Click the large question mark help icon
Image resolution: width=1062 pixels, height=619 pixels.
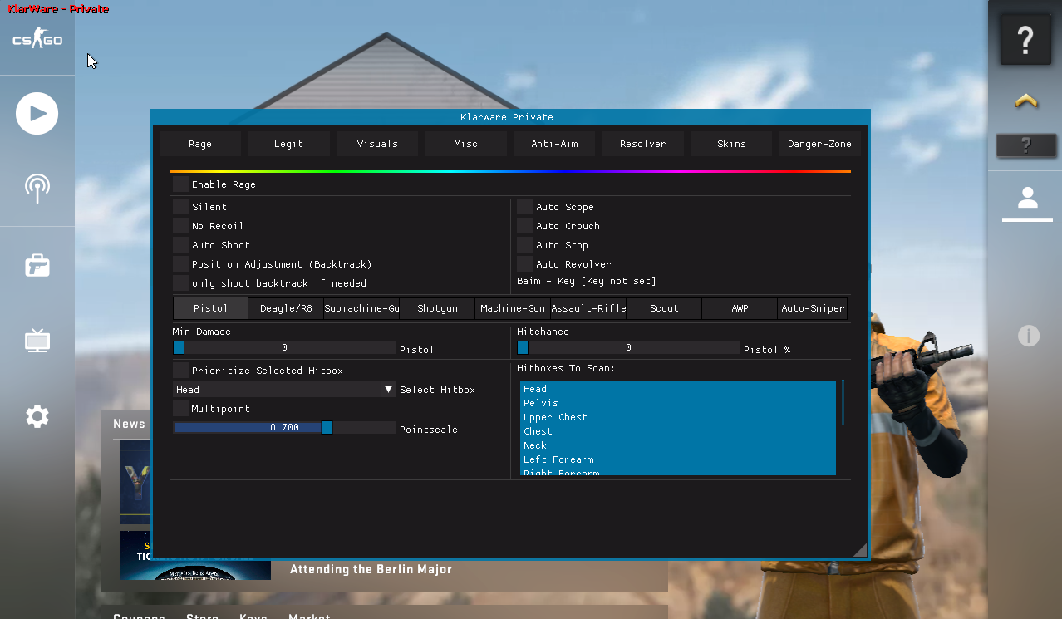(1025, 39)
